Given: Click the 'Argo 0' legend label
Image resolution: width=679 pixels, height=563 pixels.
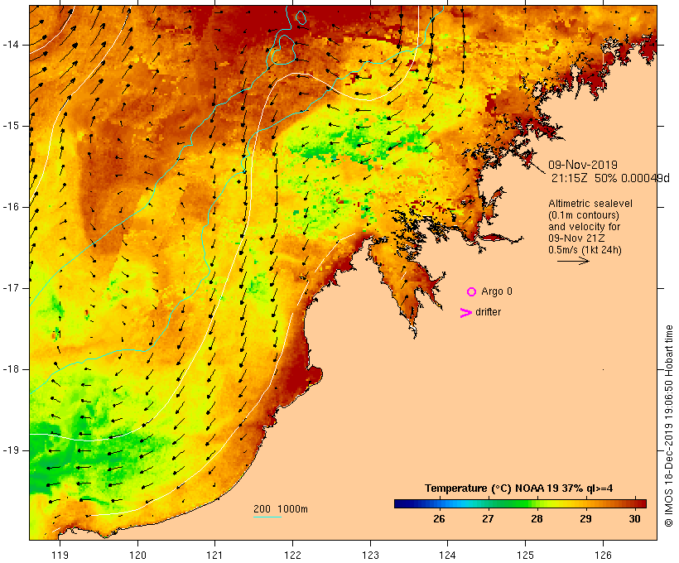Looking at the screenshot, I should point(497,291).
